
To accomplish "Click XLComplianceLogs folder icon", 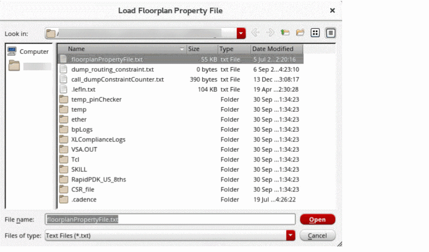I will [64, 139].
